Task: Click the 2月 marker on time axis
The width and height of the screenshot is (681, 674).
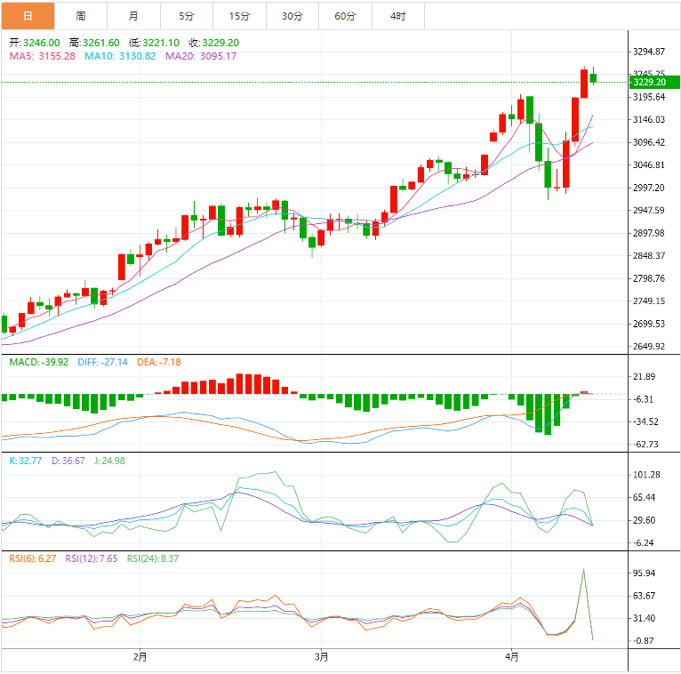Action: click(140, 658)
